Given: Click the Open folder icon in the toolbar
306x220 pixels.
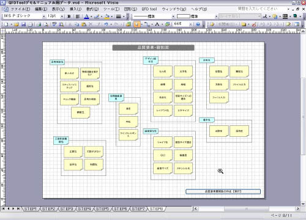Looking at the screenshot, I should coord(17,24).
